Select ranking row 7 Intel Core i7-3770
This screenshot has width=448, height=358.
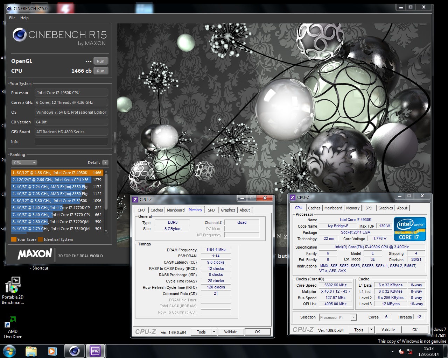point(57,215)
